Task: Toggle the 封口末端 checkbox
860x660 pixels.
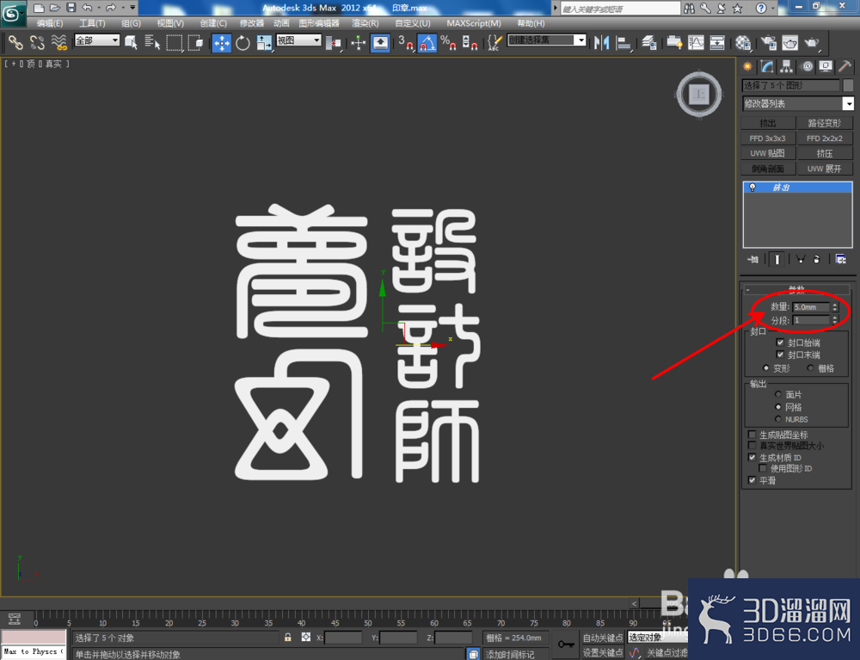Action: pyautogui.click(x=780, y=355)
